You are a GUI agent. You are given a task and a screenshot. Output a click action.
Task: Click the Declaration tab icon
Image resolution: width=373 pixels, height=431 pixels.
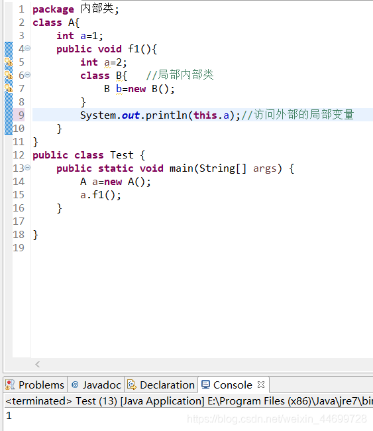coord(132,385)
